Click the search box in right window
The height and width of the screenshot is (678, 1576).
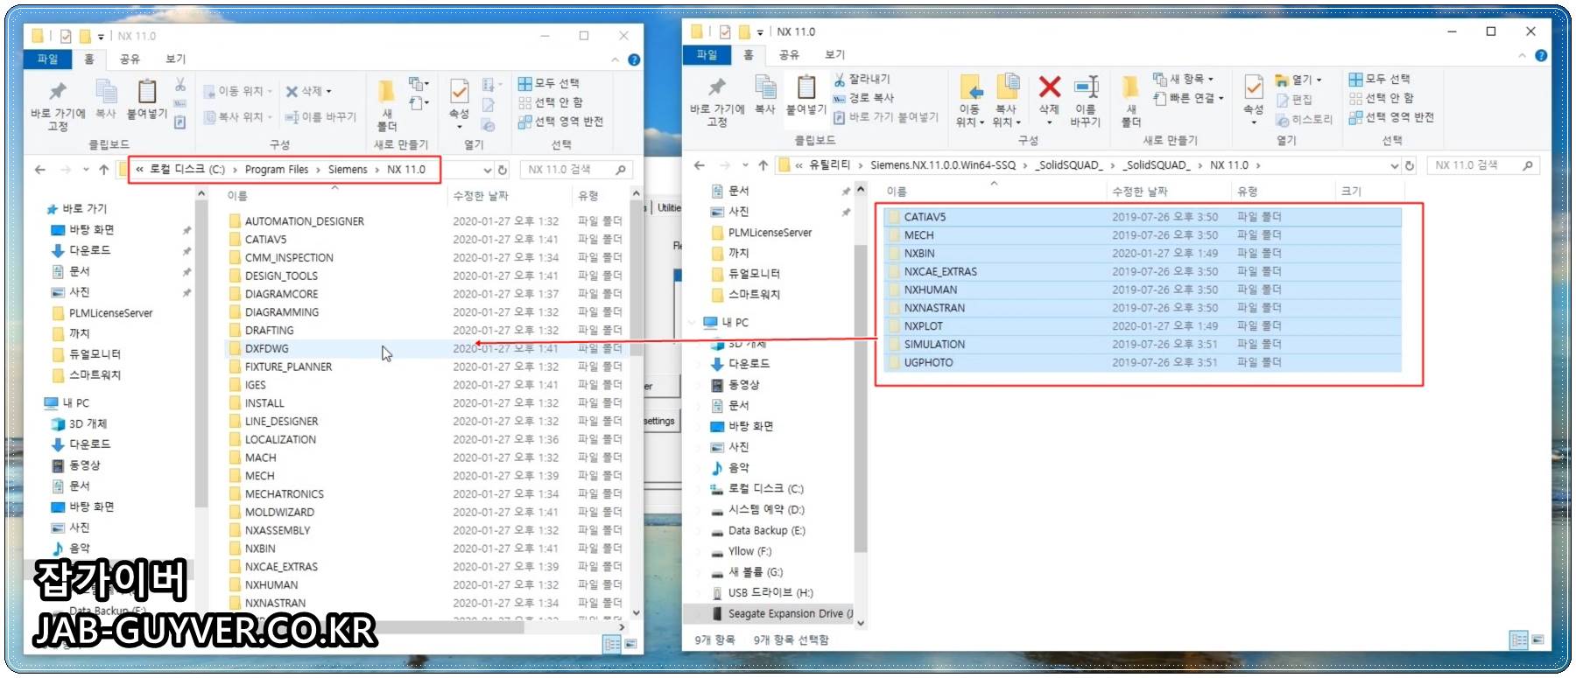[1482, 165]
